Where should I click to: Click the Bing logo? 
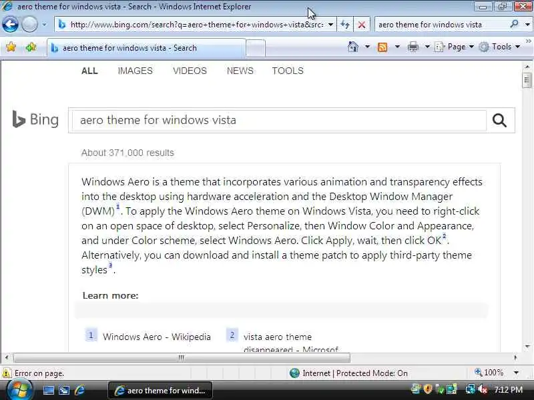(x=35, y=119)
